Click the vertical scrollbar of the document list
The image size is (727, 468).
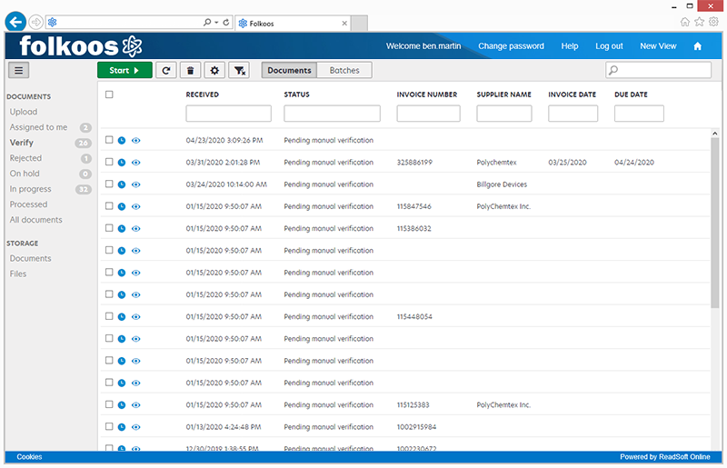tap(715, 227)
